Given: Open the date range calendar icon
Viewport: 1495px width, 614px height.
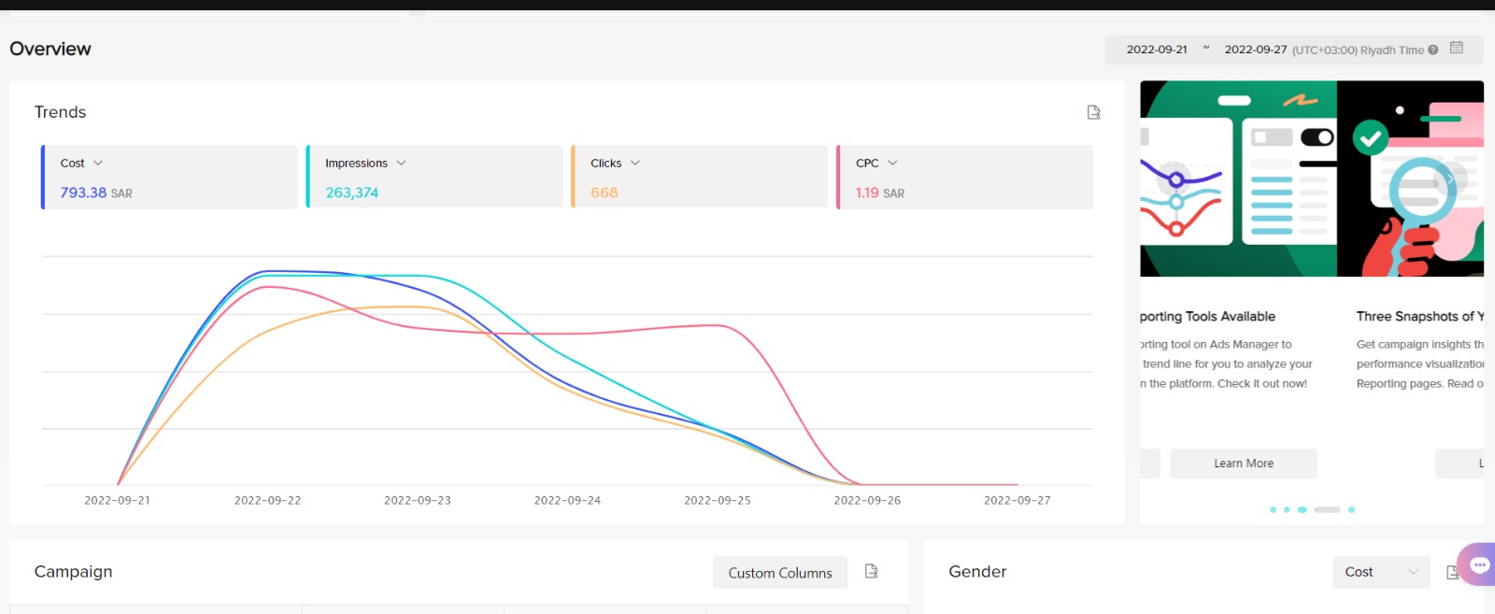Looking at the screenshot, I should (x=1456, y=48).
